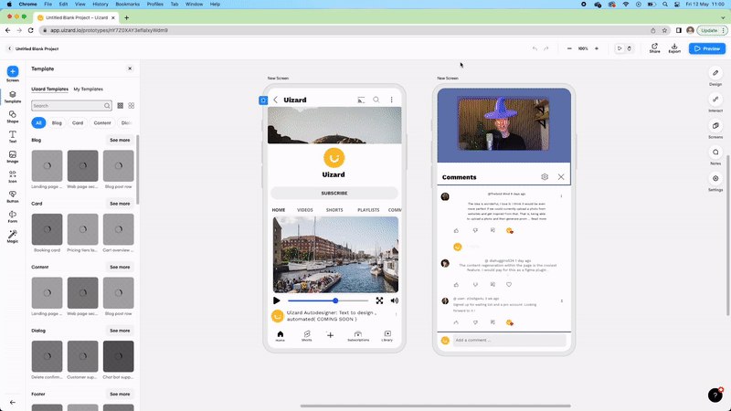Switch template list to small grid view
Viewport: 731px width, 411px height.
120,106
